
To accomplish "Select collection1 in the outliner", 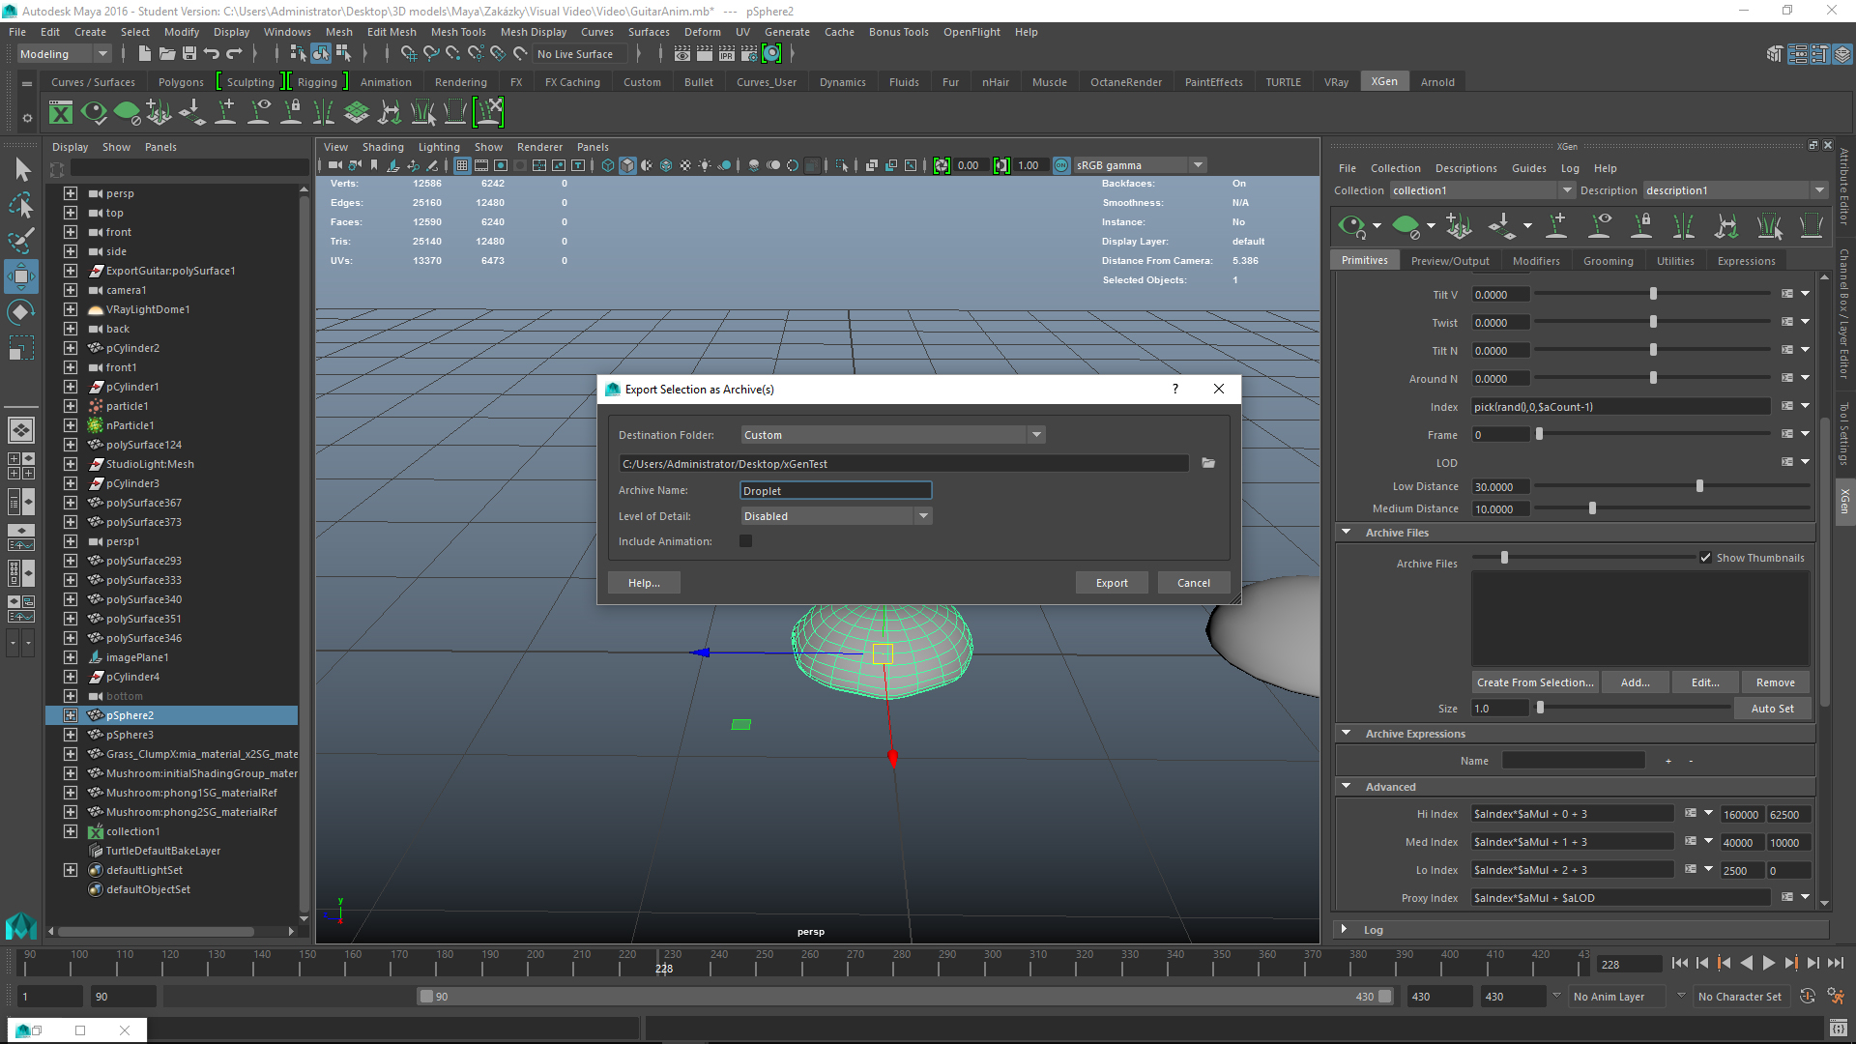I will [133, 831].
